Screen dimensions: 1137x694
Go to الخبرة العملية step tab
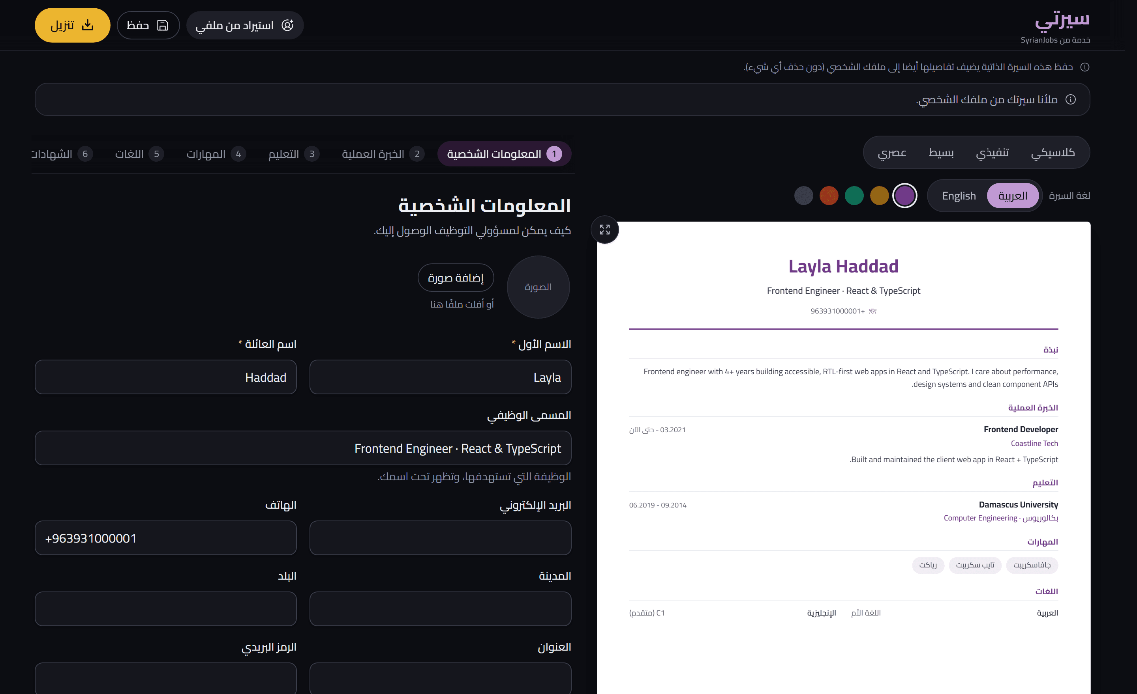pos(383,154)
